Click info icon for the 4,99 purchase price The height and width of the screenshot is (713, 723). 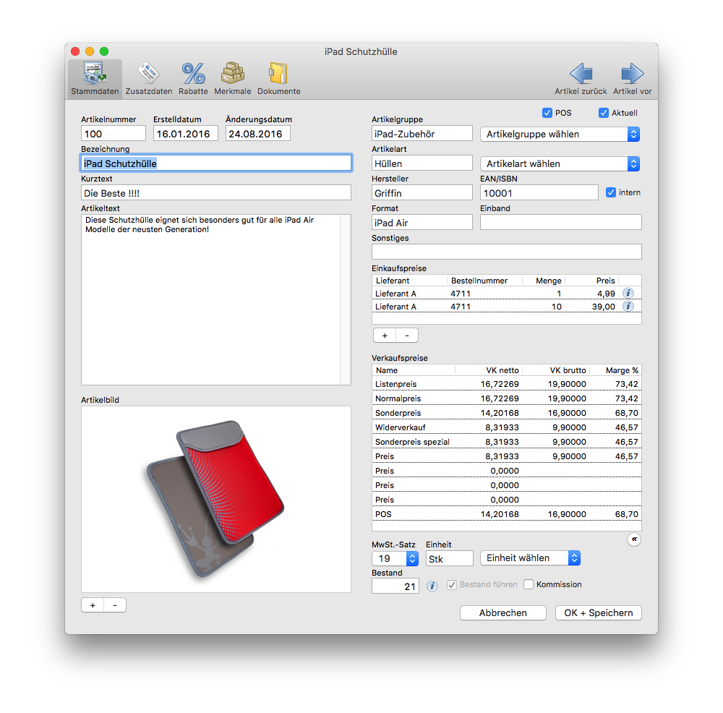coord(628,293)
